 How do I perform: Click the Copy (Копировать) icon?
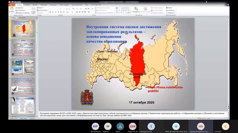tap(16, 10)
